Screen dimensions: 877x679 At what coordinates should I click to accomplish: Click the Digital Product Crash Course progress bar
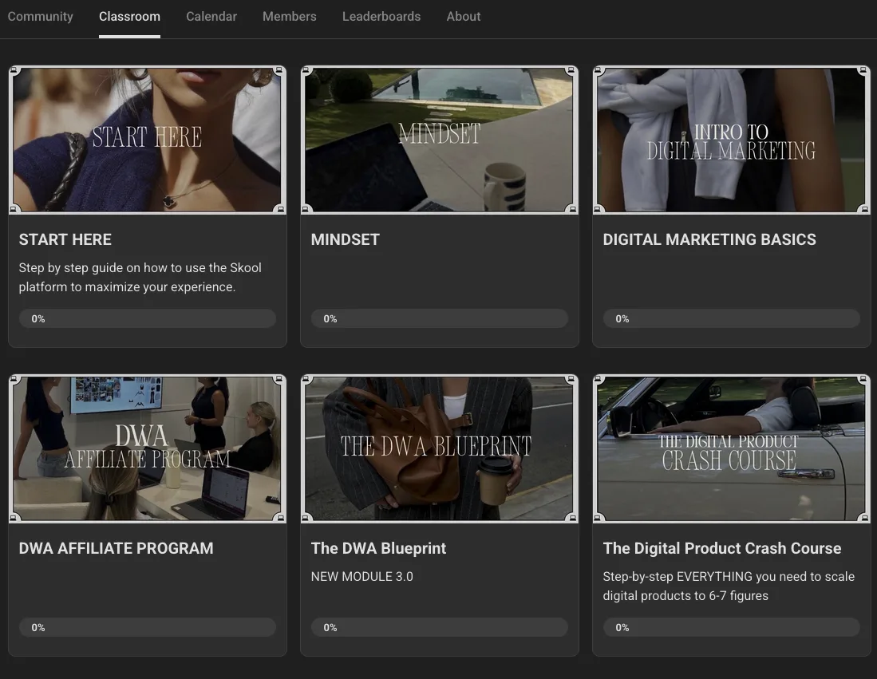[732, 628]
